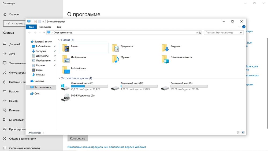Collapse the Устройства и диски (4) group
The height and width of the screenshot is (151, 268).
[x=59, y=78]
